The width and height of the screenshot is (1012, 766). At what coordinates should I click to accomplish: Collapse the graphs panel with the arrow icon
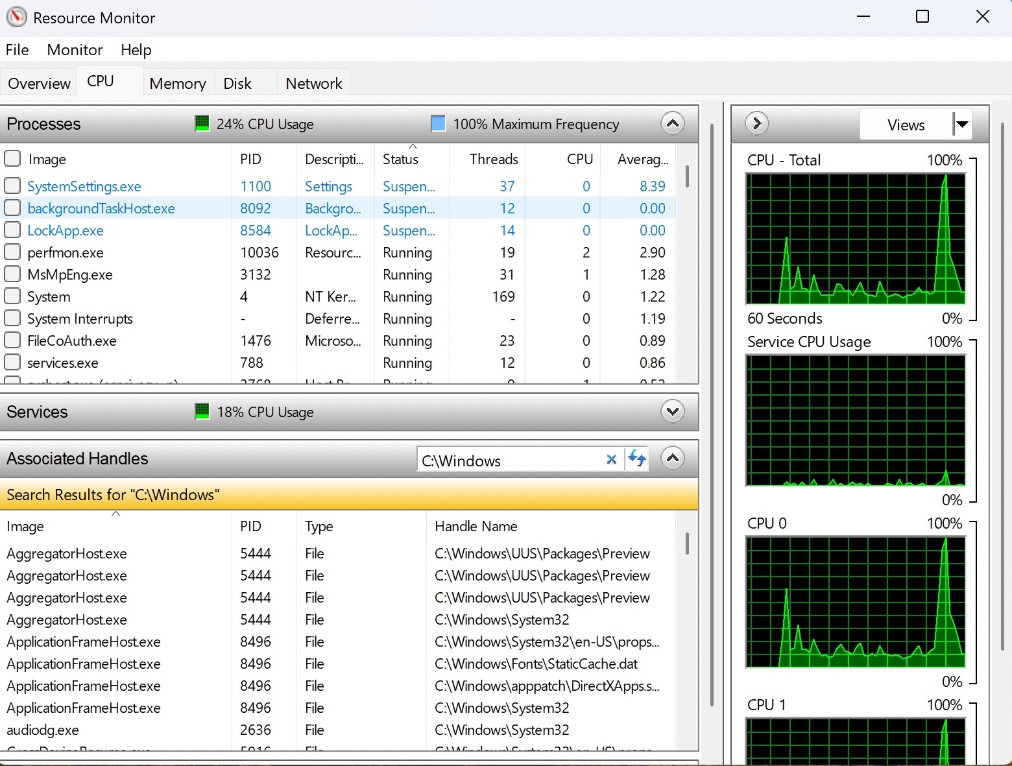(x=756, y=123)
